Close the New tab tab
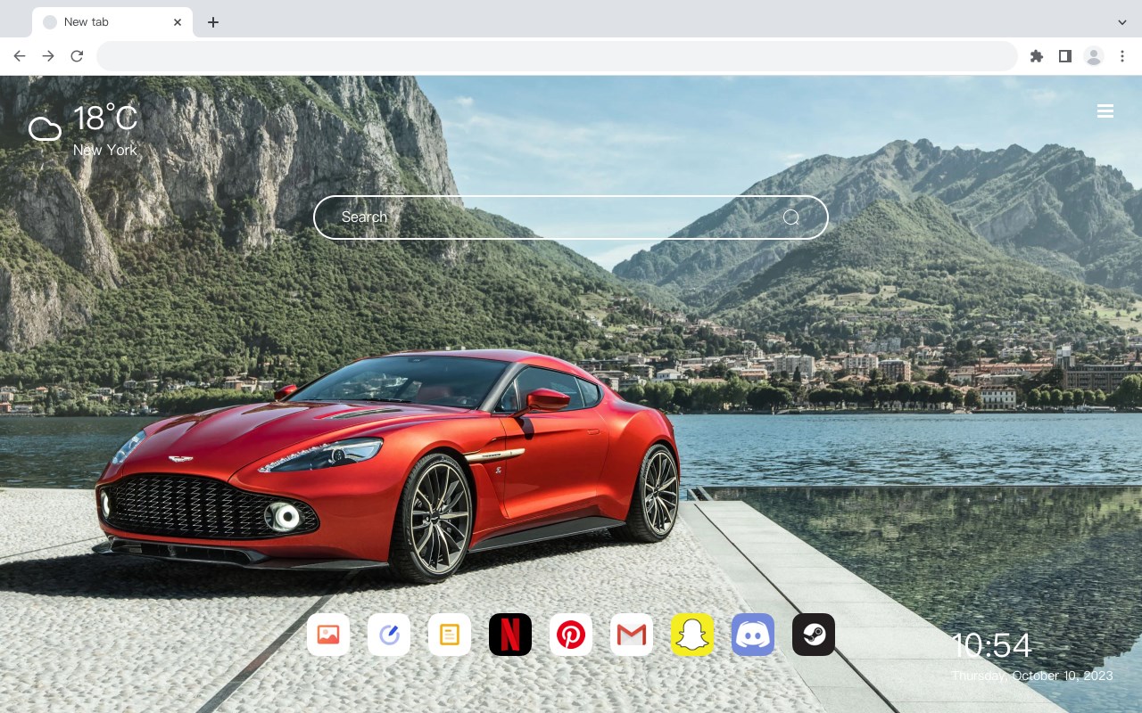The image size is (1142, 713). point(178,22)
